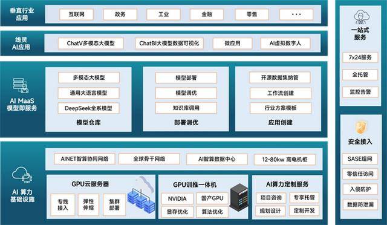
Task: Click the 工作流创建 box
Action: pyautogui.click(x=281, y=93)
